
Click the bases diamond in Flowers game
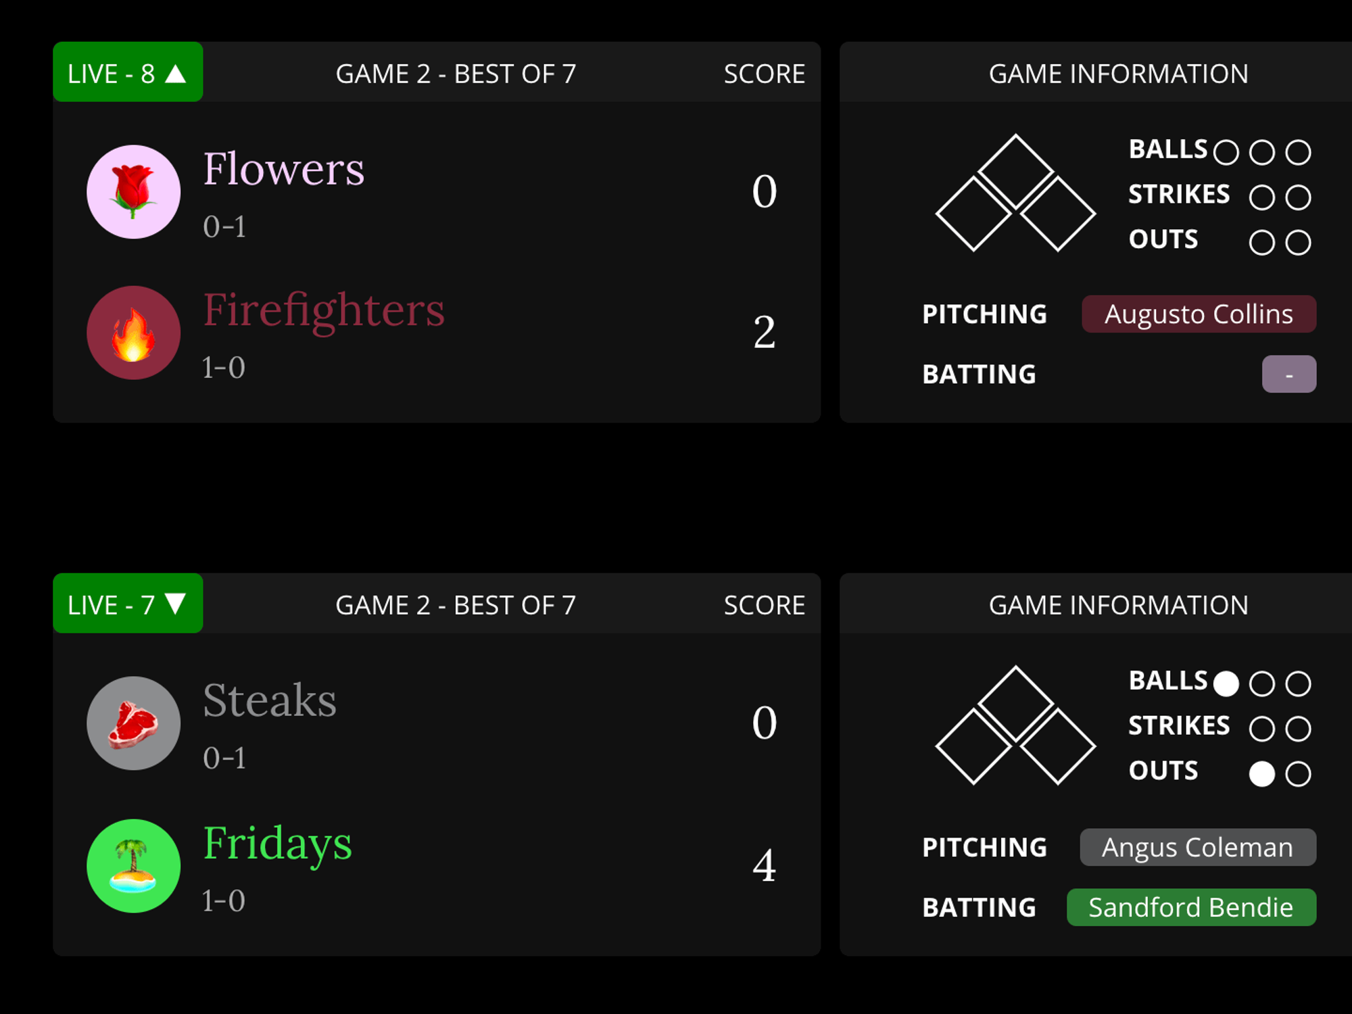[x=1015, y=193]
